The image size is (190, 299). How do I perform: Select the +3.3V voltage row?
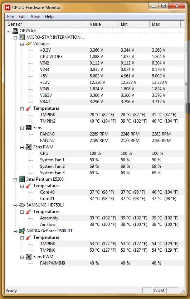coord(112,50)
